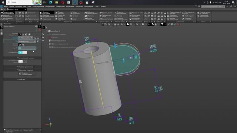Select first result type option (объединение)
Viewport: 237px width, 133px height.
coord(20,34)
